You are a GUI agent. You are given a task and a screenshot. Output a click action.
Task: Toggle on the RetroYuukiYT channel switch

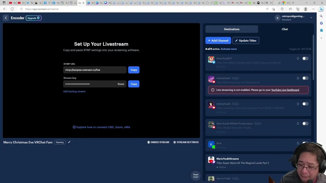[305, 58]
